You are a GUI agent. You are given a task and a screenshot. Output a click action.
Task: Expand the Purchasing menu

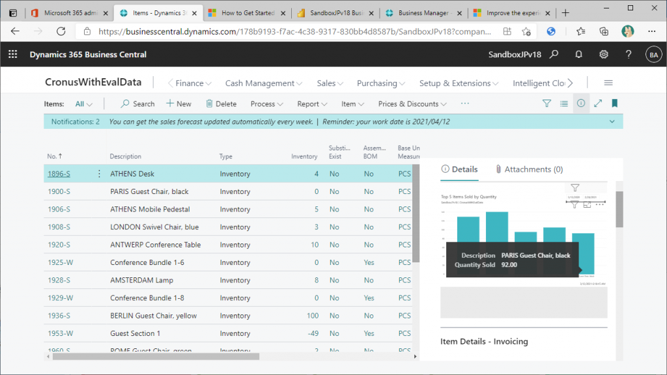380,83
